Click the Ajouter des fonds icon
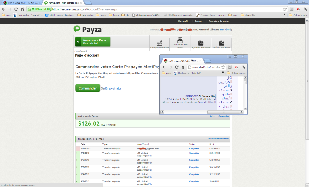The height and width of the screenshot is (187, 309). point(201,43)
